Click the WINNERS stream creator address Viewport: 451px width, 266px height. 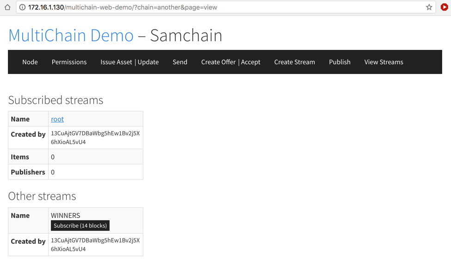[x=96, y=245]
